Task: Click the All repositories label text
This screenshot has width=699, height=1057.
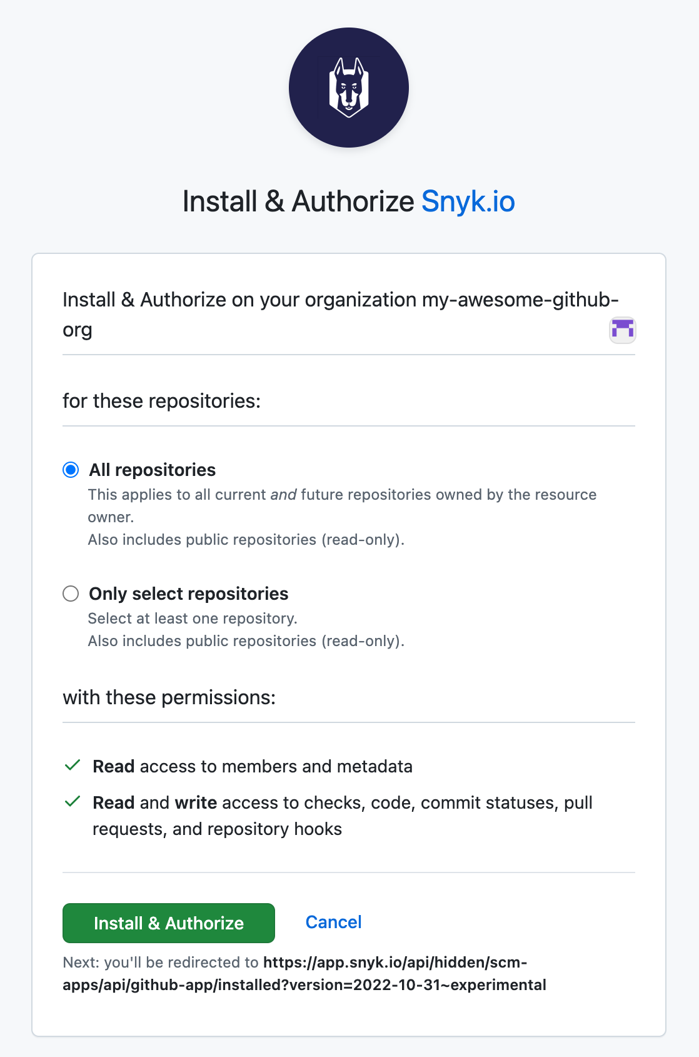Action: [153, 469]
